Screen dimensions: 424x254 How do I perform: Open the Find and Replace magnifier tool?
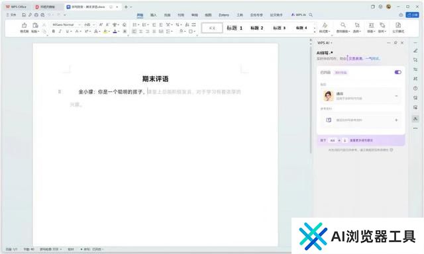click(x=343, y=25)
